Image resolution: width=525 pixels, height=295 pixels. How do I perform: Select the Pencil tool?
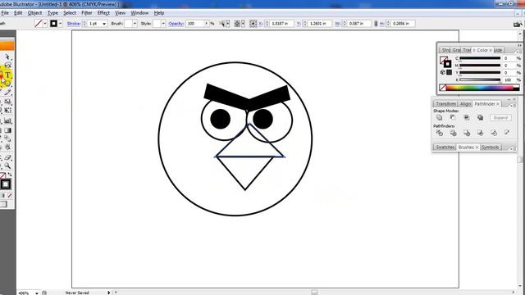pos(7,93)
